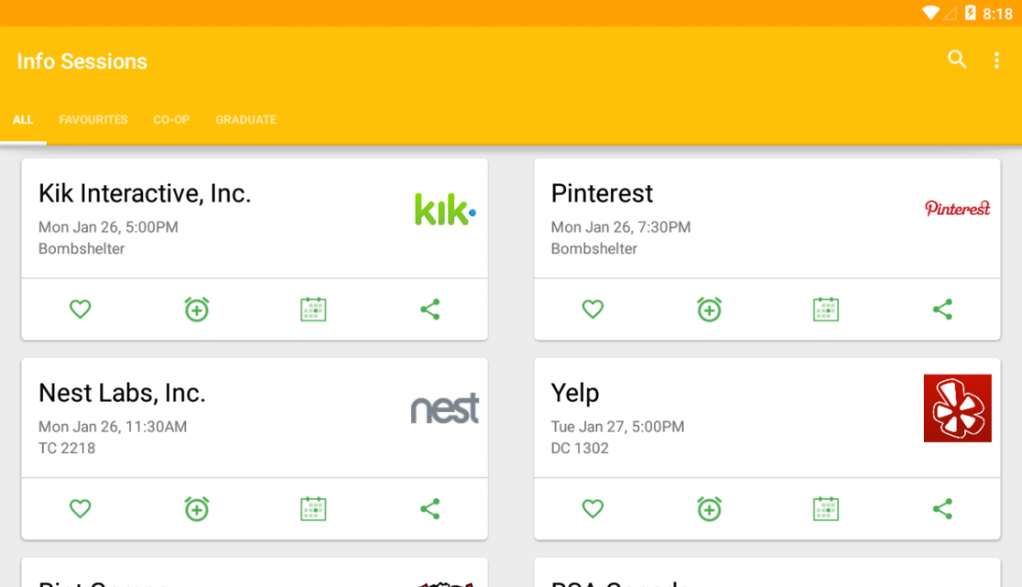Share the Nest Labs session
The image size is (1022, 587).
point(429,508)
